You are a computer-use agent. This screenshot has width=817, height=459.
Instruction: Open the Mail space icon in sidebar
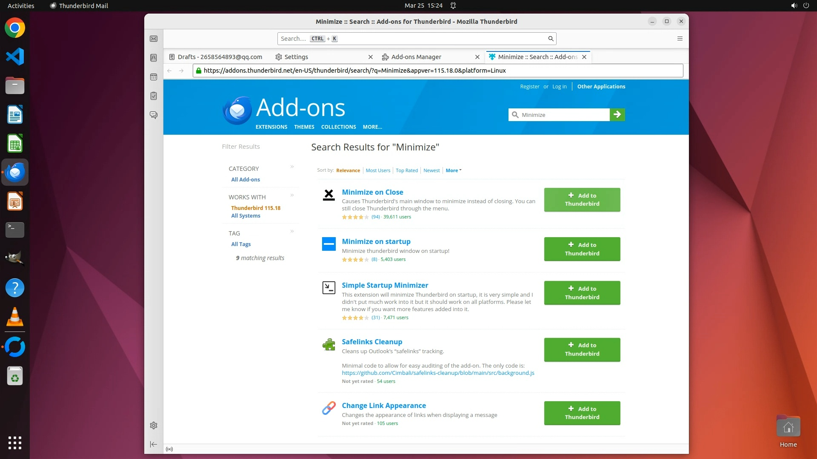[154, 39]
